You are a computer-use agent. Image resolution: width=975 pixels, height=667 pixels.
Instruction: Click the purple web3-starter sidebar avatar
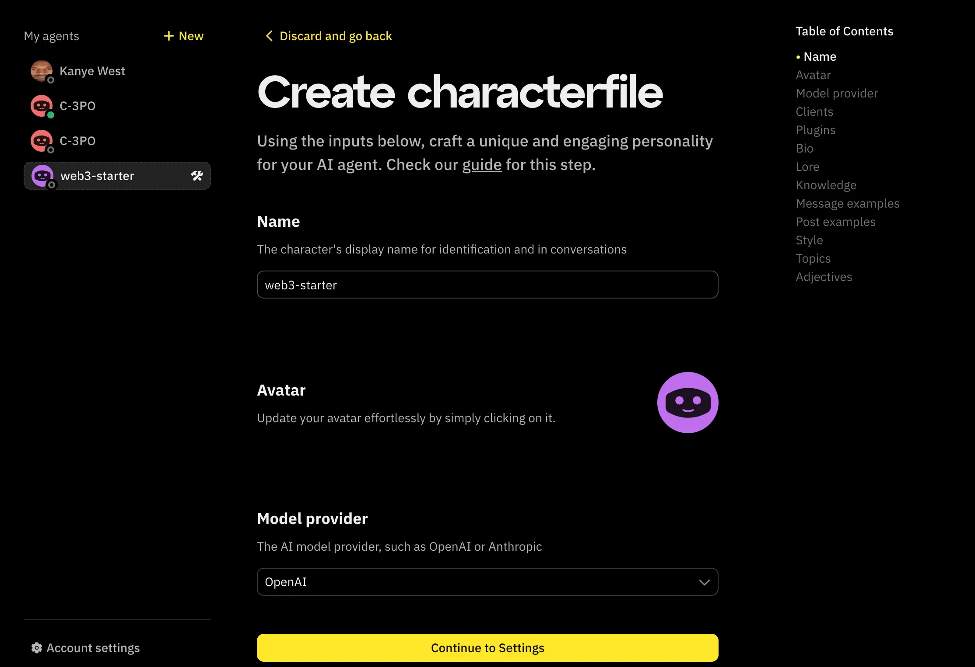tap(42, 176)
